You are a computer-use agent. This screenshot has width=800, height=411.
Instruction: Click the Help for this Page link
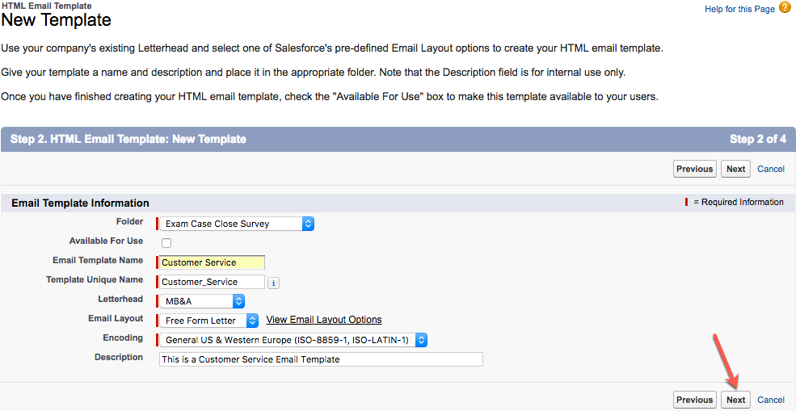click(739, 9)
